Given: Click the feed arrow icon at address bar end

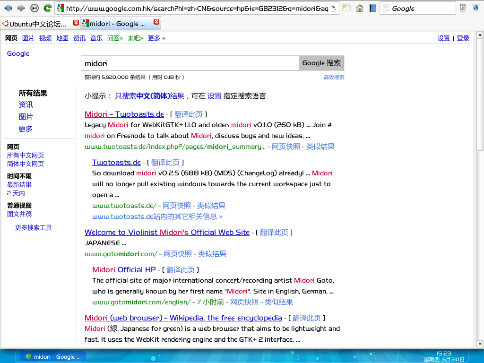Looking at the screenshot, I should coord(333,9).
